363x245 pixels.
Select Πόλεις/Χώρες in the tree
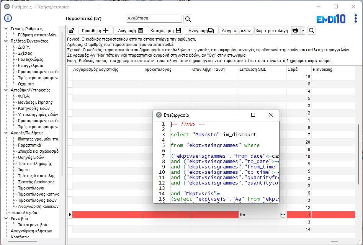point(30,59)
